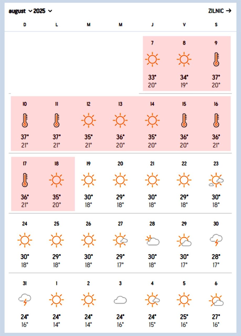Select the thermometer icon on day 9
Image resolution: width=241 pixels, height=336 pixels.
[216, 59]
